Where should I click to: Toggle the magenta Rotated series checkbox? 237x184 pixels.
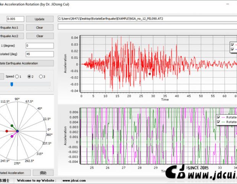(219, 117)
